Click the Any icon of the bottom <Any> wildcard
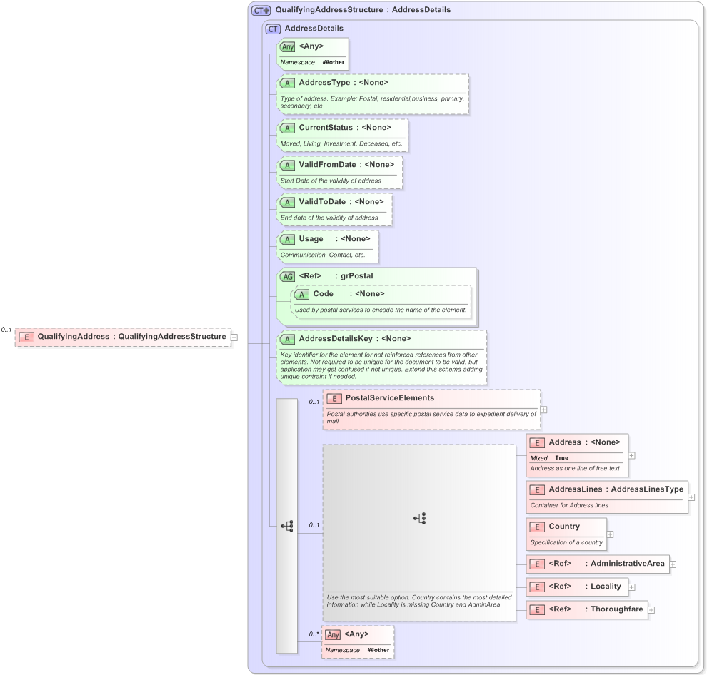Image resolution: width=707 pixels, height=675 pixels. [x=331, y=634]
